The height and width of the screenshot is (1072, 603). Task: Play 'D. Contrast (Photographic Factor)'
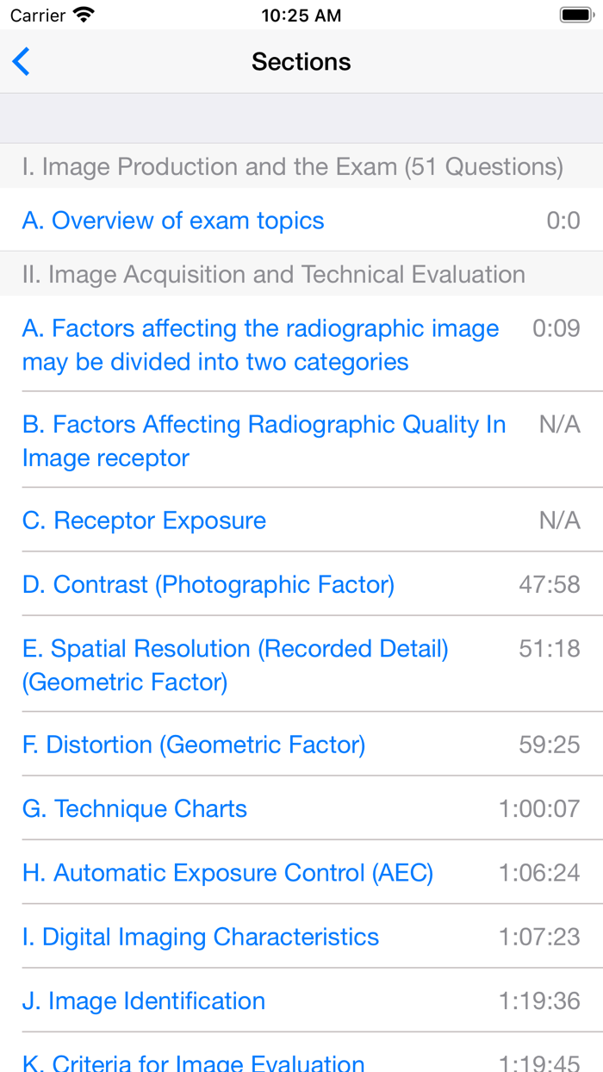pos(207,584)
